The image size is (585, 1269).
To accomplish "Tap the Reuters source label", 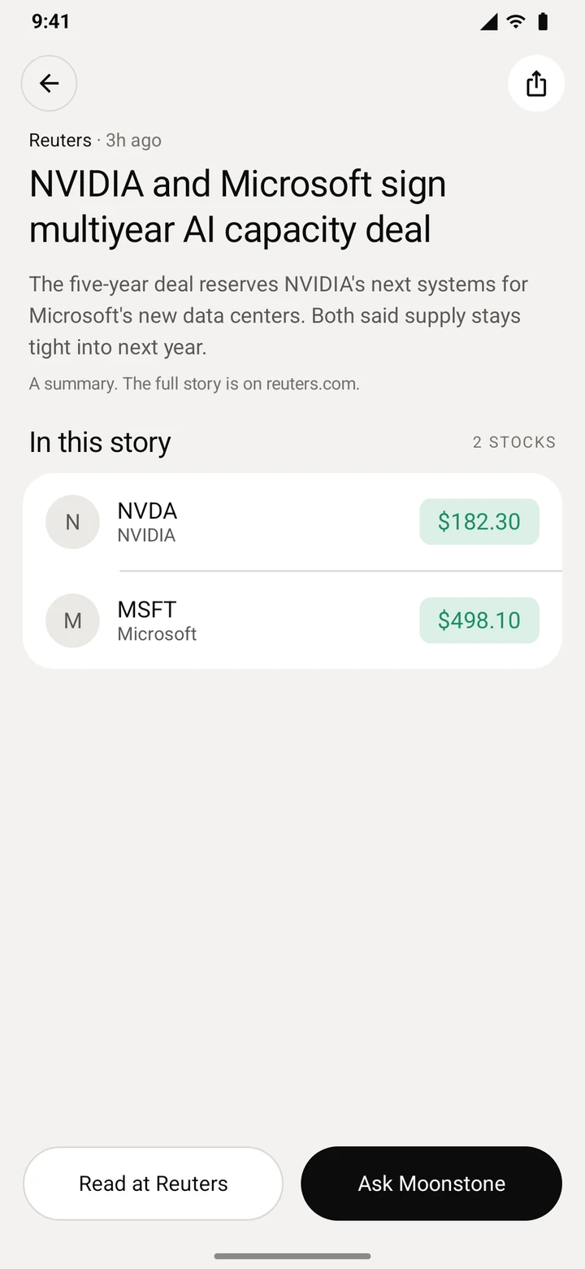I will [60, 140].
